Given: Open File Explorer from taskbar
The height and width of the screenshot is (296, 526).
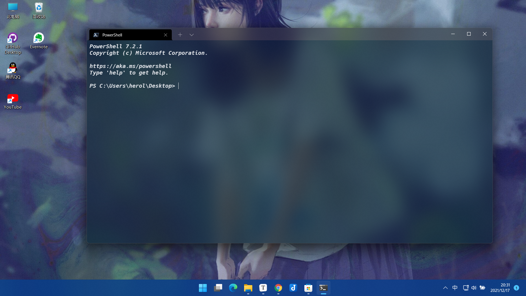Looking at the screenshot, I should [248, 288].
